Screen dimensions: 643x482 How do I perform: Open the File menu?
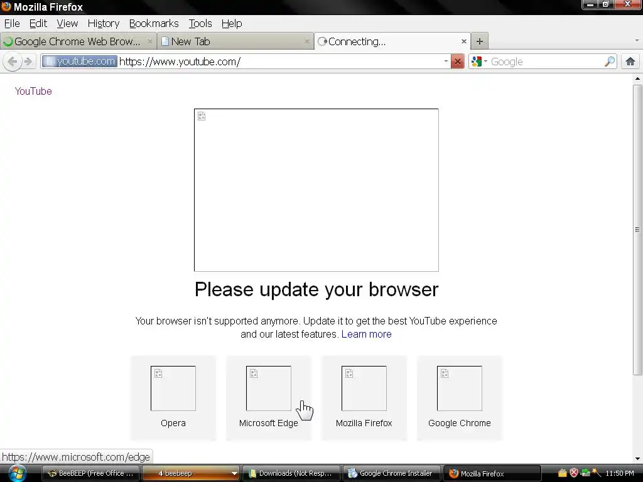[x=12, y=23]
